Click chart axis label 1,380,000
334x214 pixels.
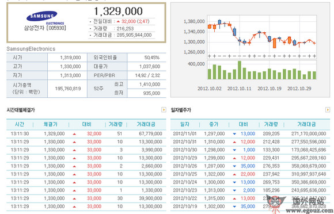click(194, 21)
